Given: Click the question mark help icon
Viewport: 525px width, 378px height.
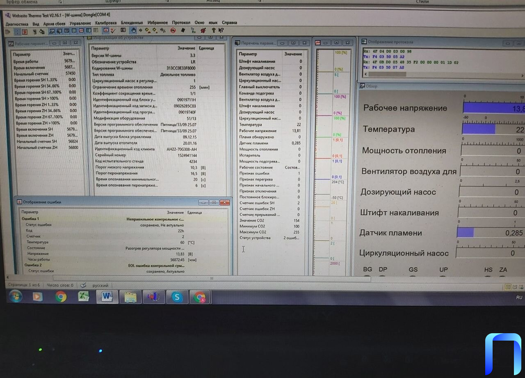Looking at the screenshot, I should point(213,31).
